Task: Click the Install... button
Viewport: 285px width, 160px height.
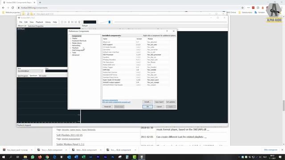Action: point(147,102)
